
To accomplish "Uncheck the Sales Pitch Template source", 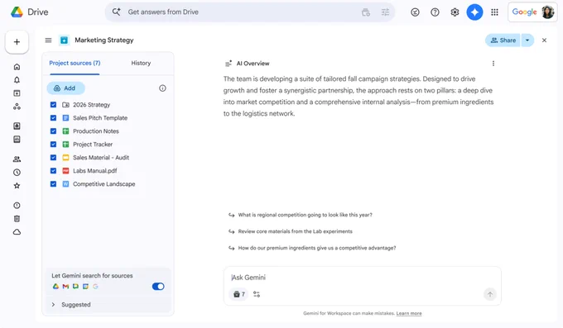I will [53, 118].
